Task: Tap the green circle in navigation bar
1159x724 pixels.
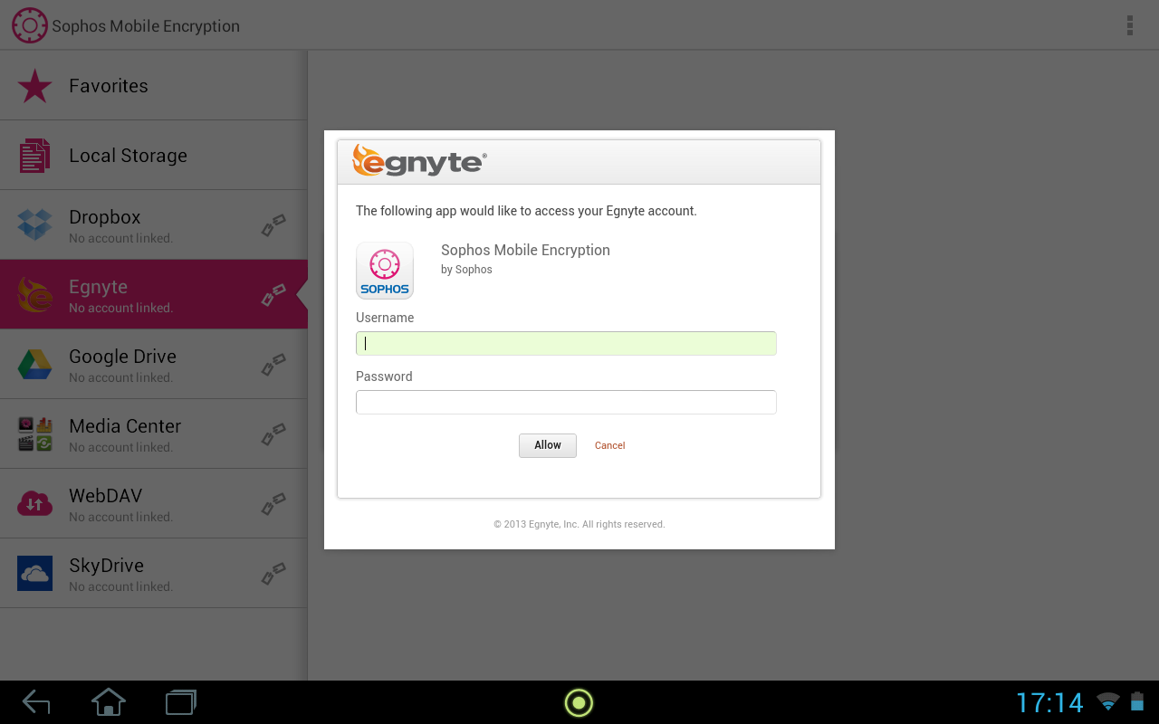Action: pyautogui.click(x=579, y=702)
